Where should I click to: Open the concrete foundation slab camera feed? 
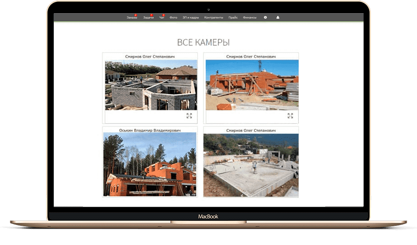point(251,165)
